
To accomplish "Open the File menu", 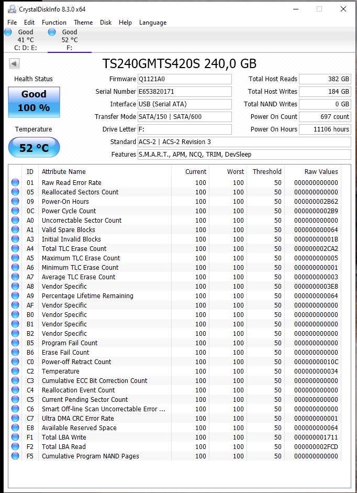I will point(12,23).
